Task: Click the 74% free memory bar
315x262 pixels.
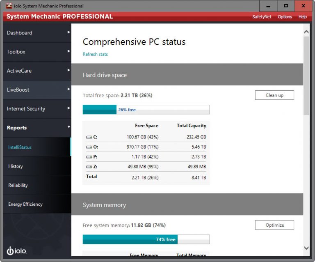Action: tap(146, 239)
